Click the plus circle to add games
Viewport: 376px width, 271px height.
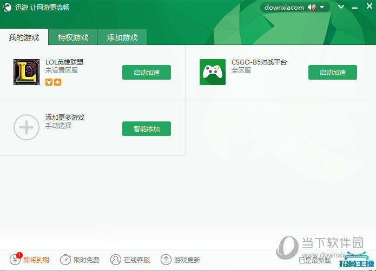click(x=27, y=128)
